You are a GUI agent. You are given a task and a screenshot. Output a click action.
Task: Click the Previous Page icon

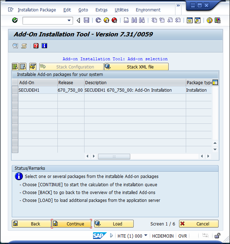click(x=162, y=20)
